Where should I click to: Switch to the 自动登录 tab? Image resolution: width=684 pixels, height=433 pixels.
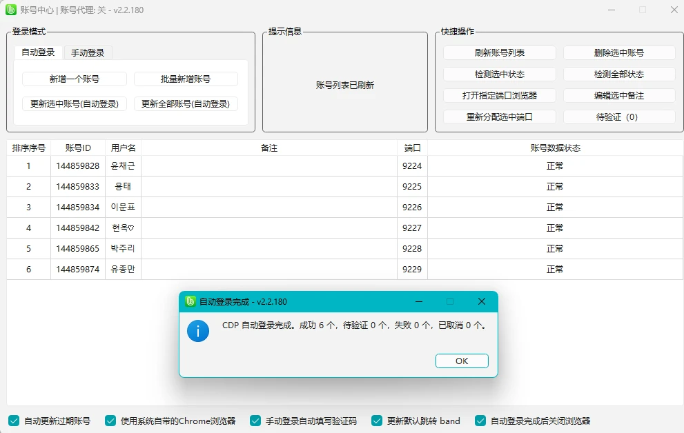(39, 52)
